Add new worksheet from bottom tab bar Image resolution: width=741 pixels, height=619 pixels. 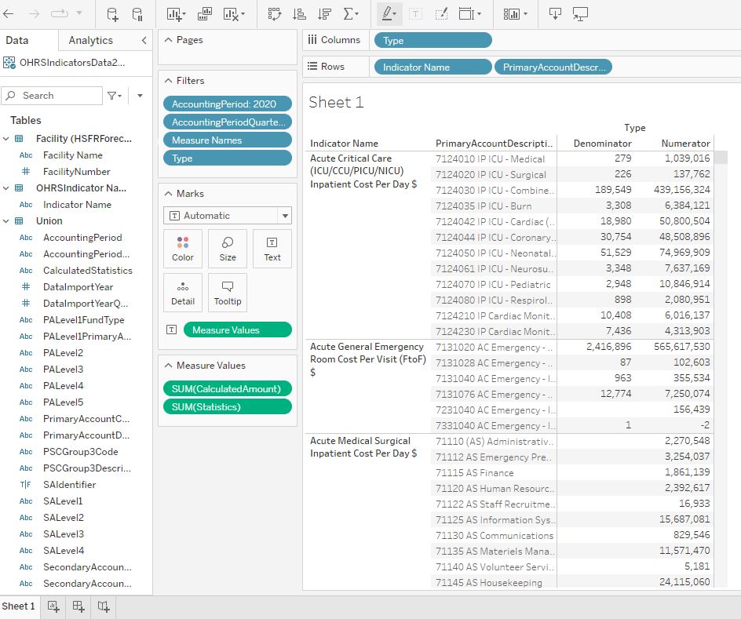click(x=53, y=606)
